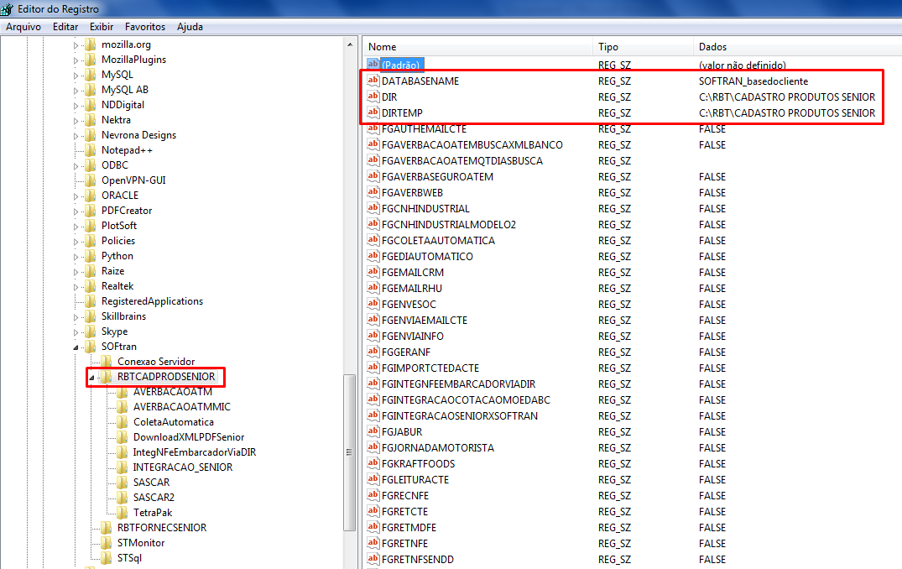Screen dimensions: 902x569
Task: Select the FGINTEGRACAOSENIORXSOFTRAN value
Action: [x=460, y=415]
